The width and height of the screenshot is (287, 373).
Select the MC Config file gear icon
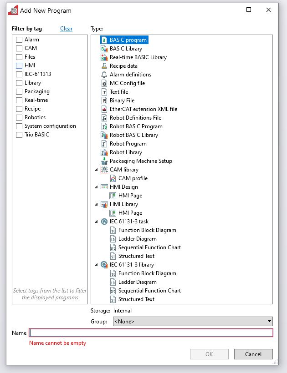point(104,83)
